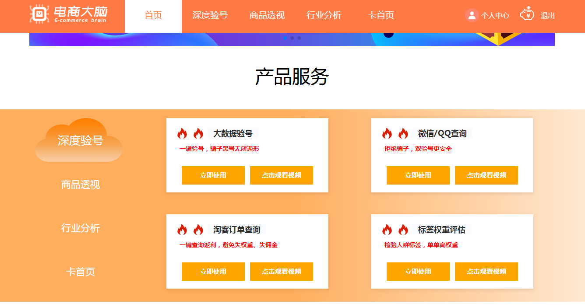Switch to the 商品透视 top navigation tab

pyautogui.click(x=267, y=15)
